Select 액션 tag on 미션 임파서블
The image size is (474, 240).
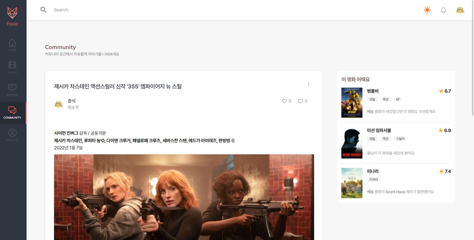coord(385,139)
